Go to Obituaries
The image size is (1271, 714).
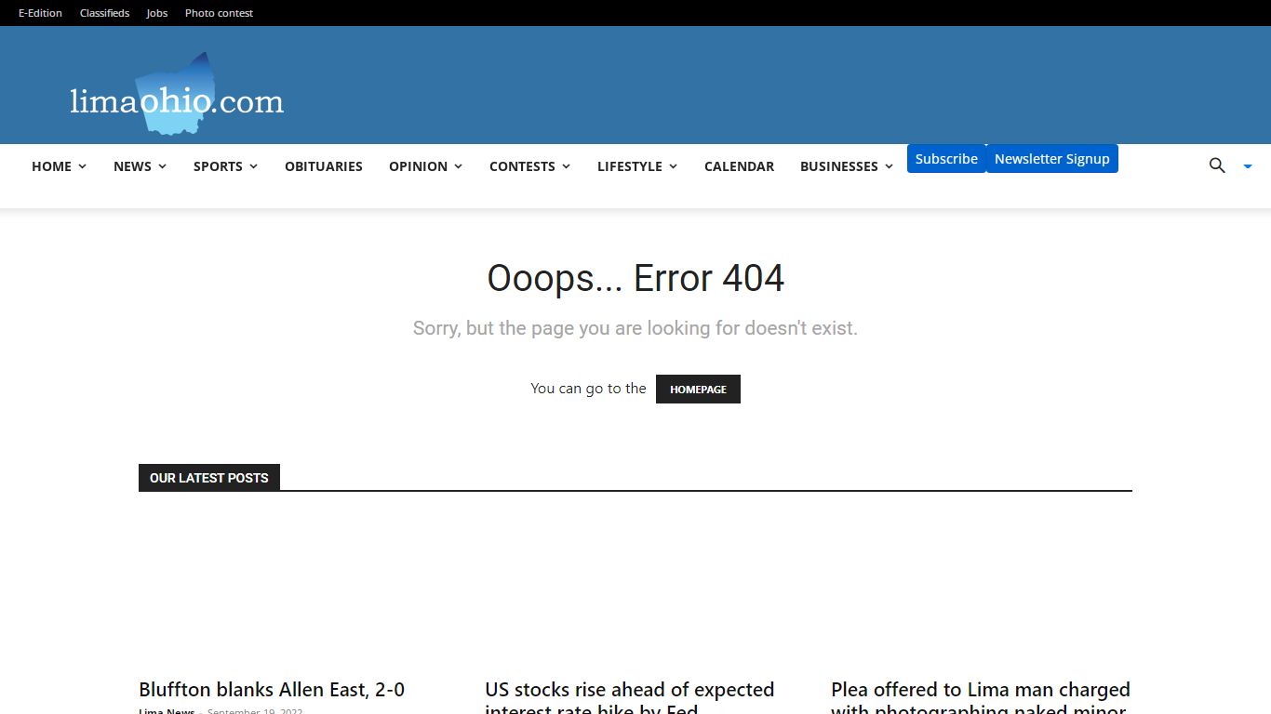coord(324,166)
